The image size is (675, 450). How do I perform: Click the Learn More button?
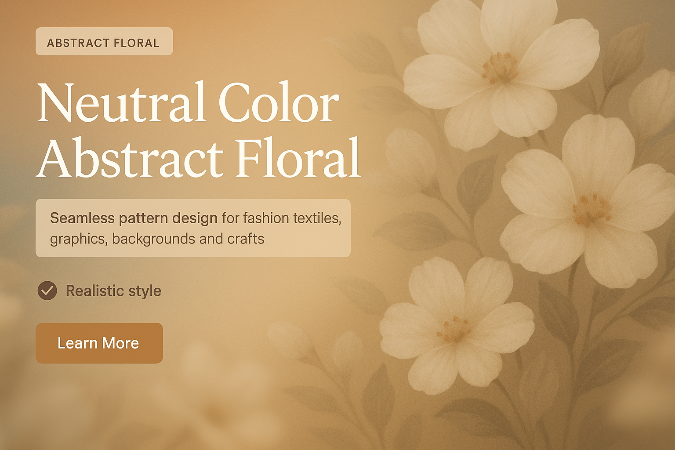(99, 343)
